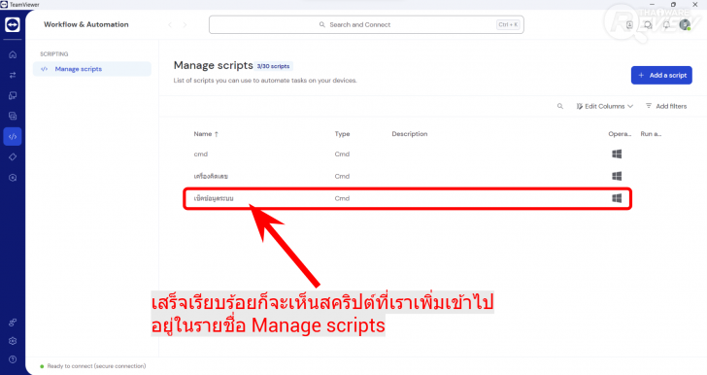Image resolution: width=707 pixels, height=375 pixels.
Task: Open the Remote Support arrows icon
Action: [13, 75]
